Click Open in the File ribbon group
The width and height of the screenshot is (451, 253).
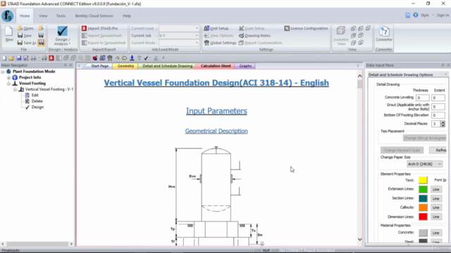coord(25,28)
